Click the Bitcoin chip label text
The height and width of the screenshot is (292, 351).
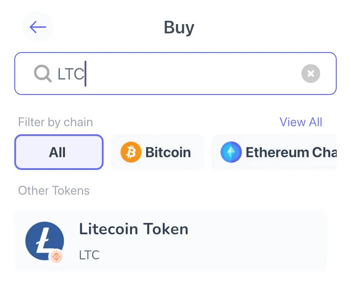click(x=168, y=152)
